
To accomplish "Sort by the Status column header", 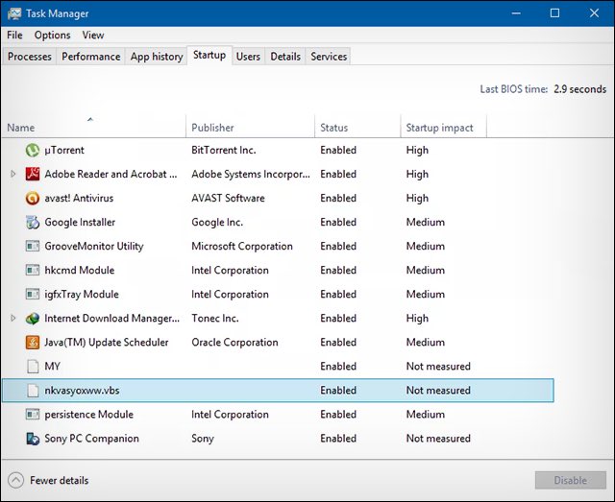I will pos(357,127).
